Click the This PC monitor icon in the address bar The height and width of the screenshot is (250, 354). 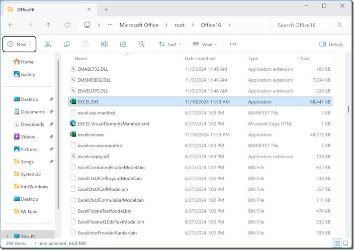click(x=87, y=25)
